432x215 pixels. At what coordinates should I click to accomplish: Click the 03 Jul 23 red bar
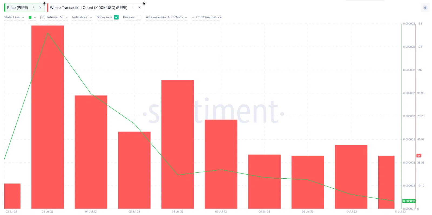pyautogui.click(x=48, y=117)
